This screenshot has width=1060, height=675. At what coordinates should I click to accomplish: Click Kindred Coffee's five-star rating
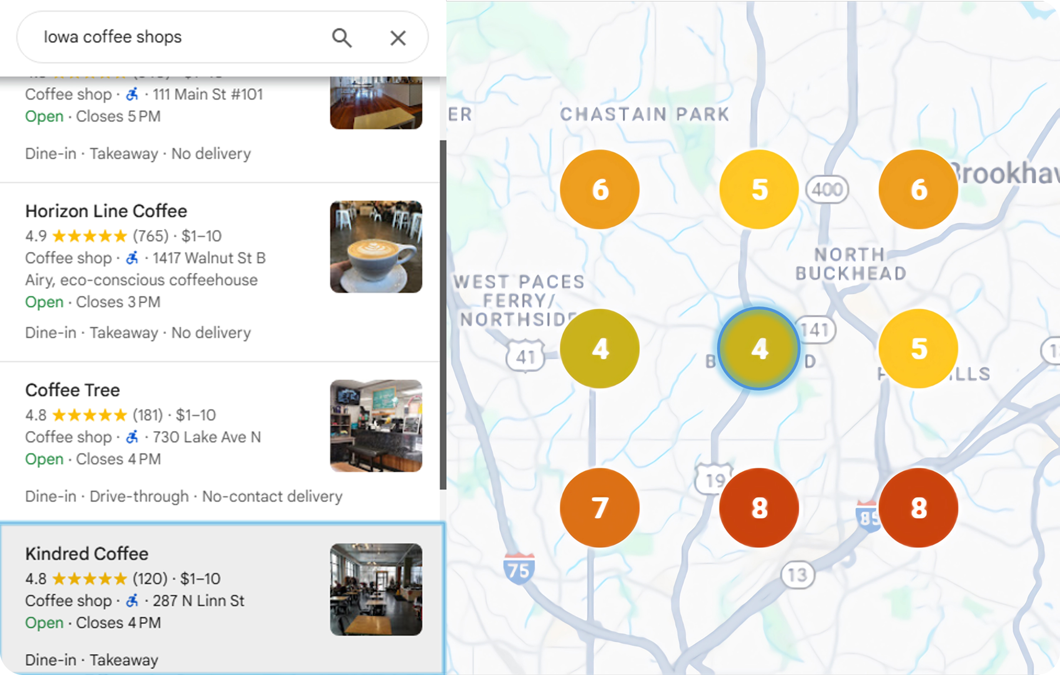coord(90,579)
